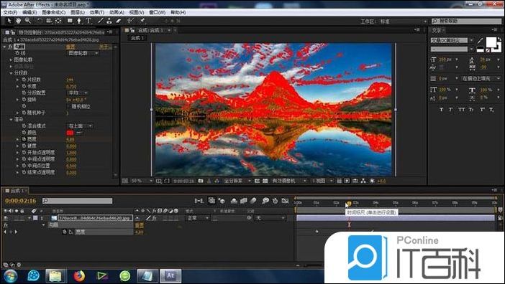Click the timeline search field
The width and height of the screenshot is (505, 284).
coord(78,201)
